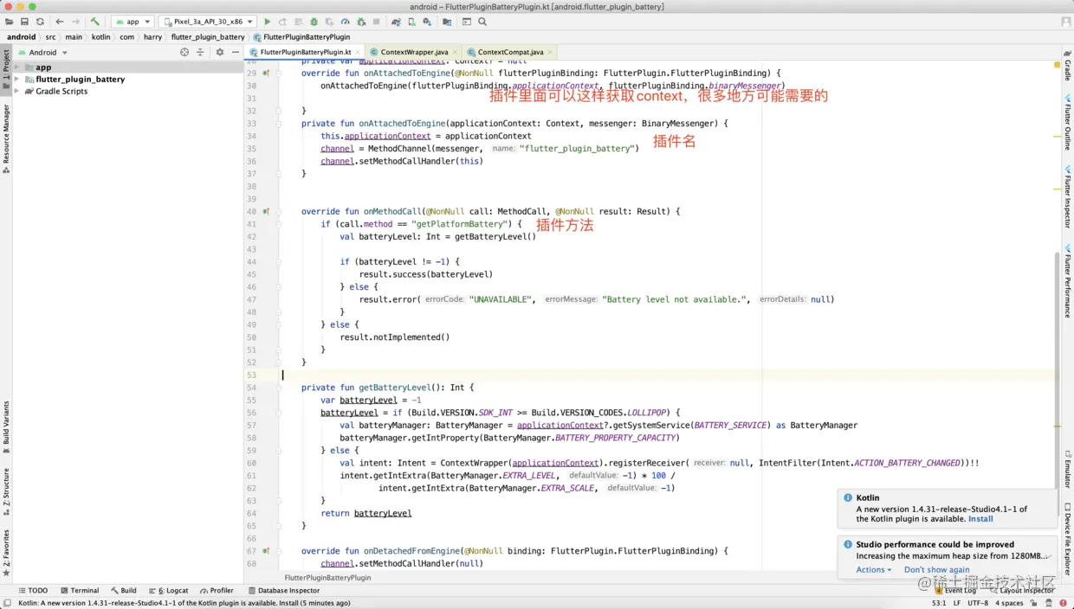Click the override gutter icon at line 67
Viewport: 1074px width, 609px height.
pyautogui.click(x=267, y=551)
